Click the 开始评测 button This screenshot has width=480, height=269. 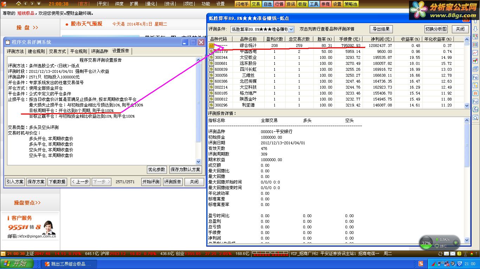[x=151, y=182]
